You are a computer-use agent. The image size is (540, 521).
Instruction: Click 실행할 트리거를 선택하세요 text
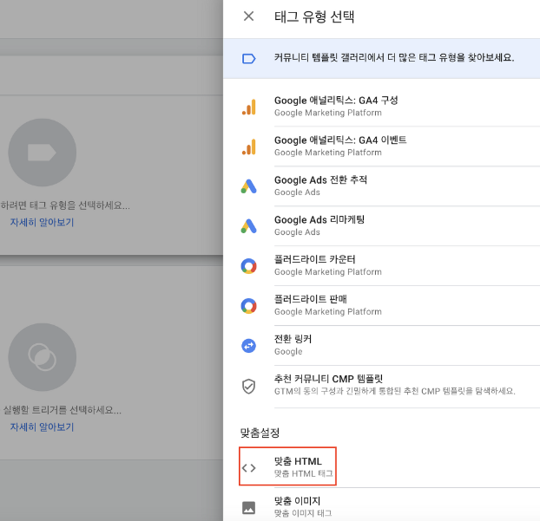point(63,410)
